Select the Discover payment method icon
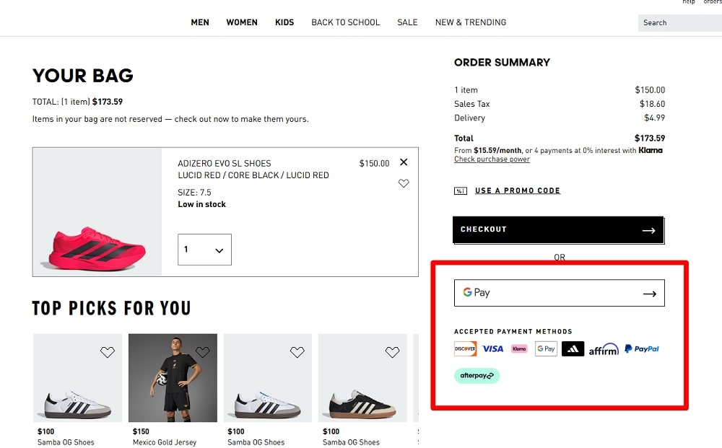Screen dimensions: 722x448 465,348
